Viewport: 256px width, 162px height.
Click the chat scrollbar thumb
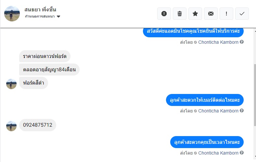tap(255, 95)
